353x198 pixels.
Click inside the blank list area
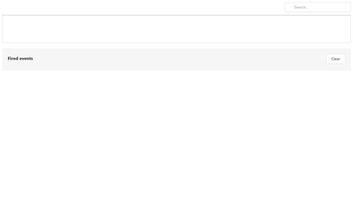click(x=176, y=29)
